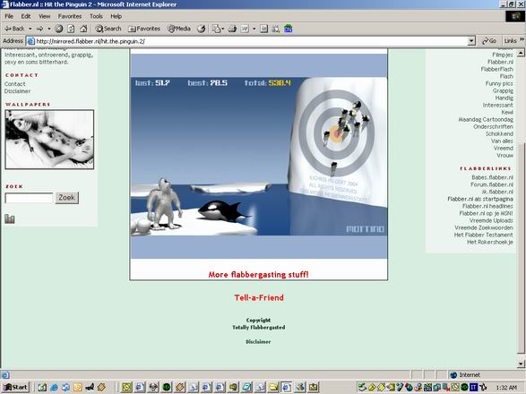526x394 pixels.
Task: Open the FlabberFlash category link
Action: point(496,69)
